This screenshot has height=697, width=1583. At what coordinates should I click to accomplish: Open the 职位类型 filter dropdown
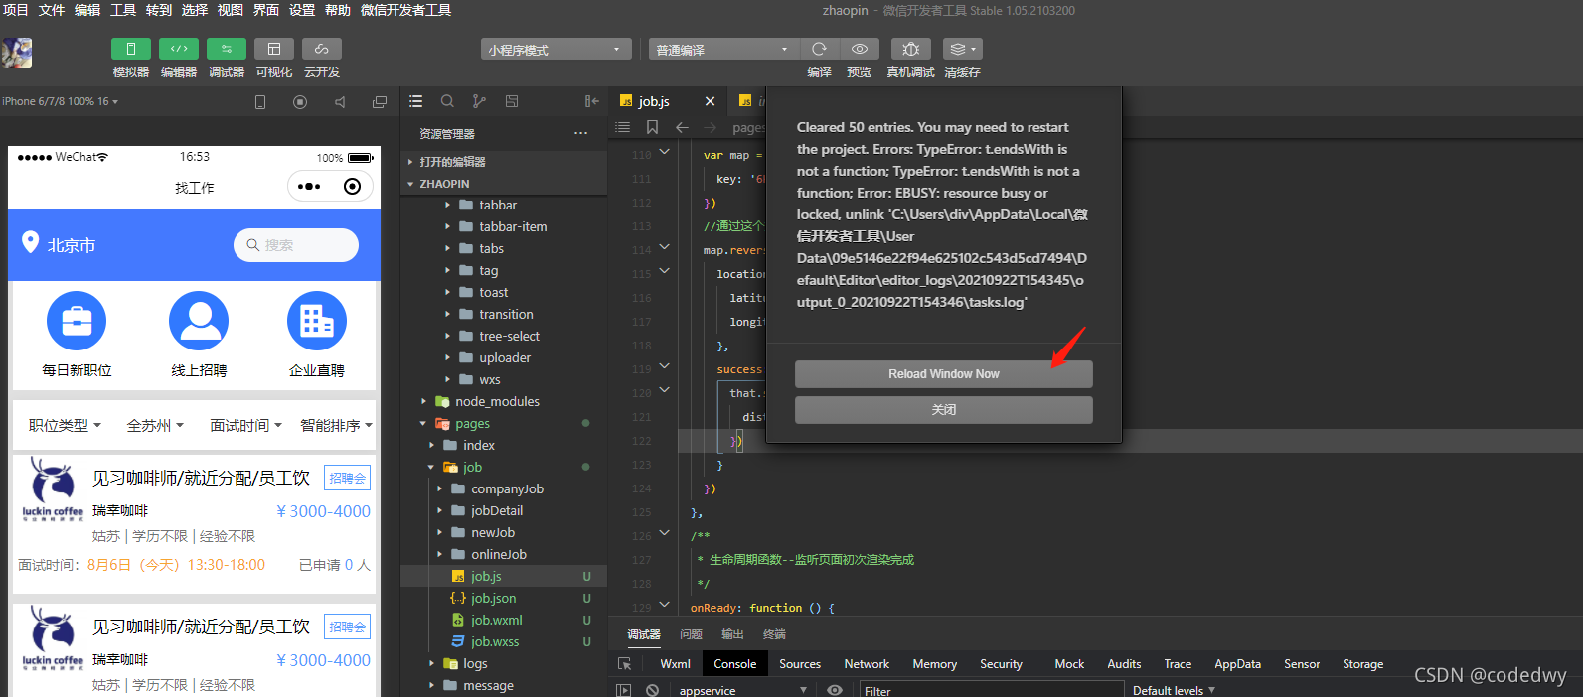click(65, 425)
